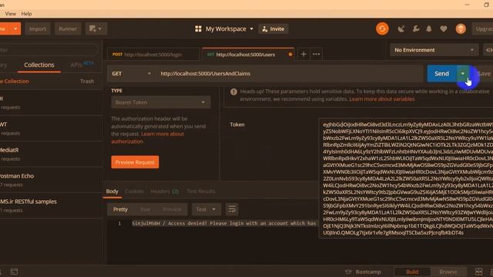Open settings wrench icon

tap(416, 29)
